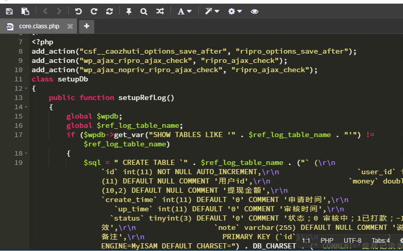The height and width of the screenshot is (251, 403).
Task: Click the cursor position 1:1 in status bar
Action: (x=306, y=241)
